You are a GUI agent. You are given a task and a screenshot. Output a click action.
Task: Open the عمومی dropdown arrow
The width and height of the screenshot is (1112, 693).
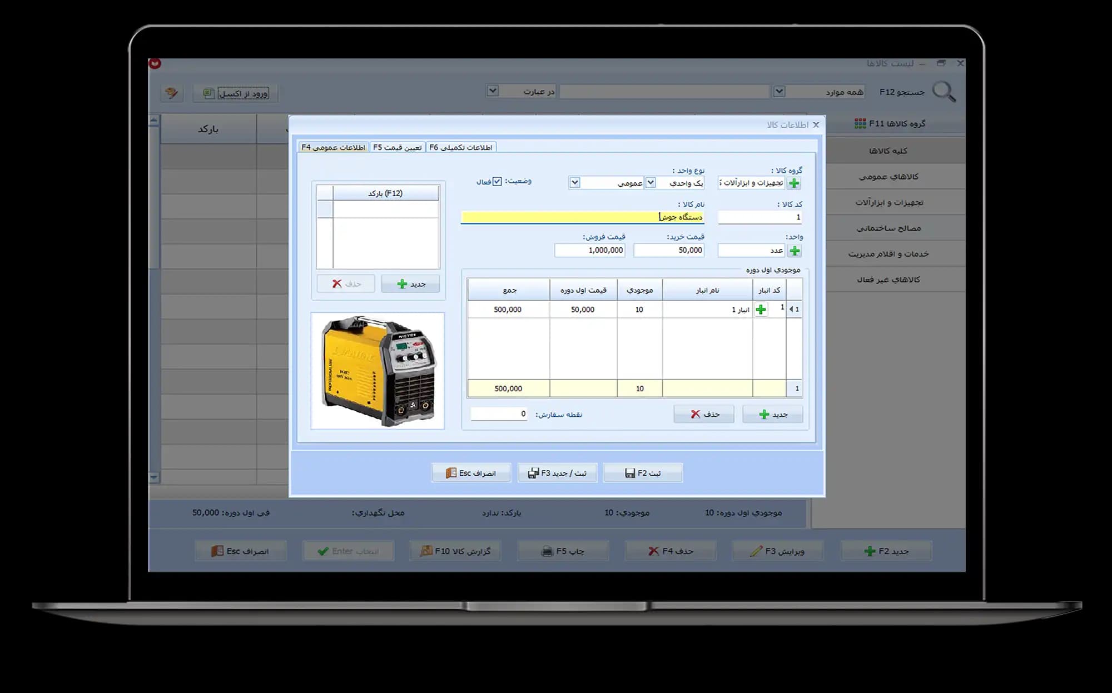point(575,182)
